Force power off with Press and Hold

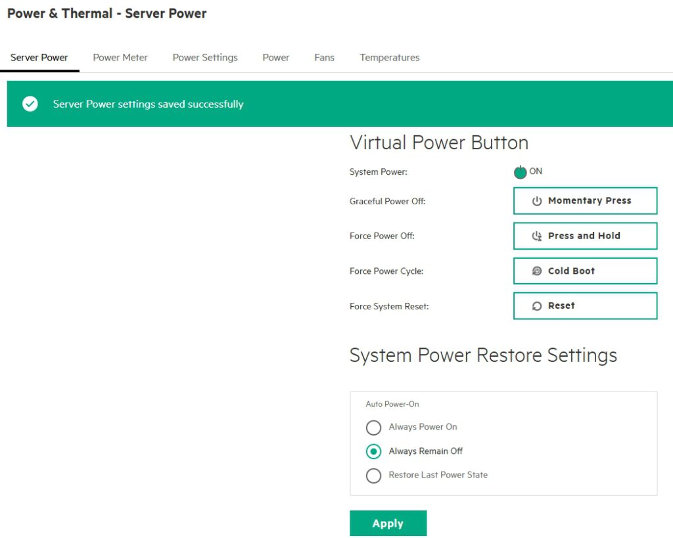coord(584,236)
